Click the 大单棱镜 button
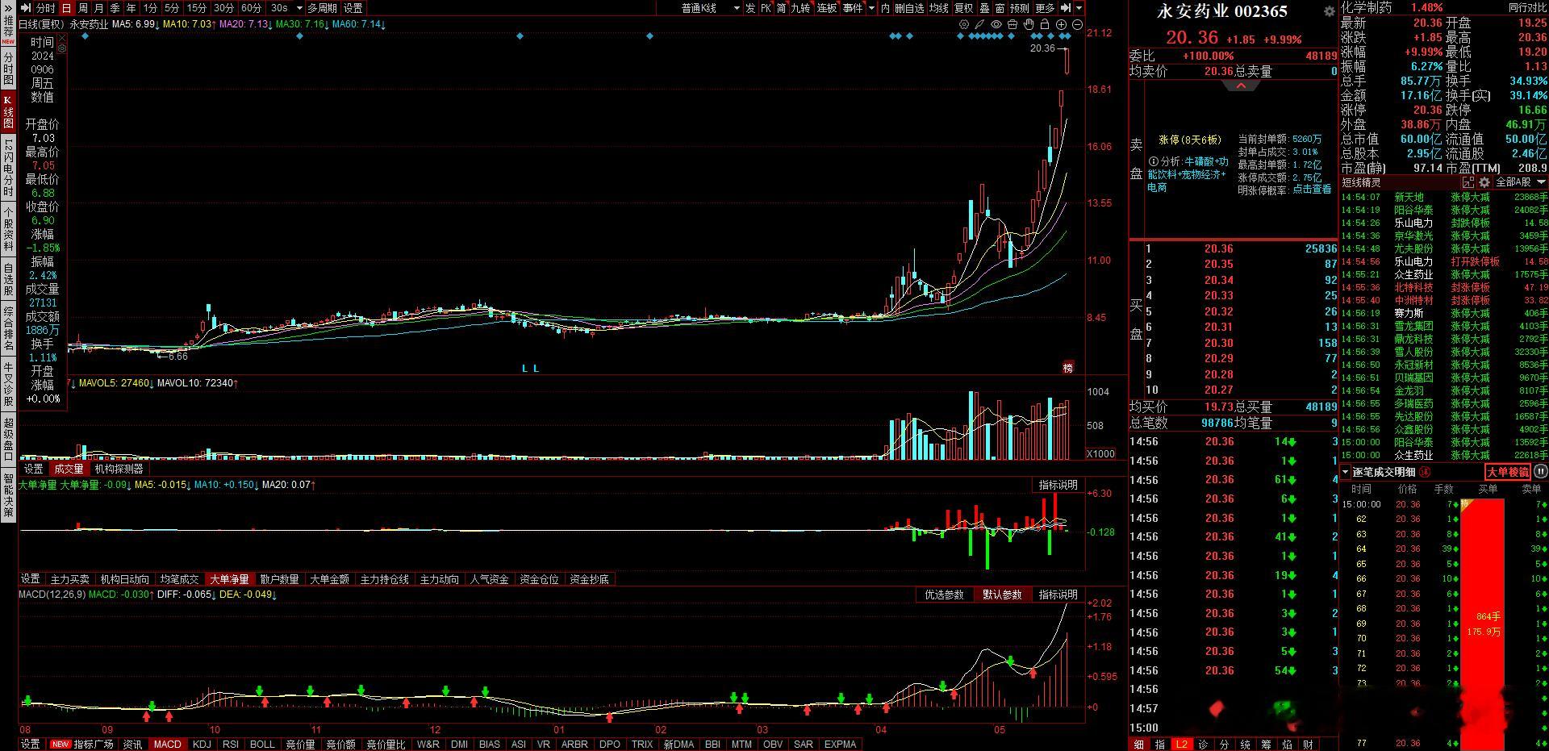Image resolution: width=1549 pixels, height=751 pixels. [x=1508, y=473]
